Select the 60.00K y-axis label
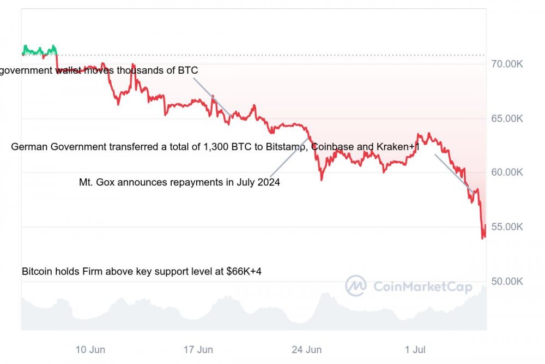This screenshot has width=545, height=364. (x=506, y=172)
